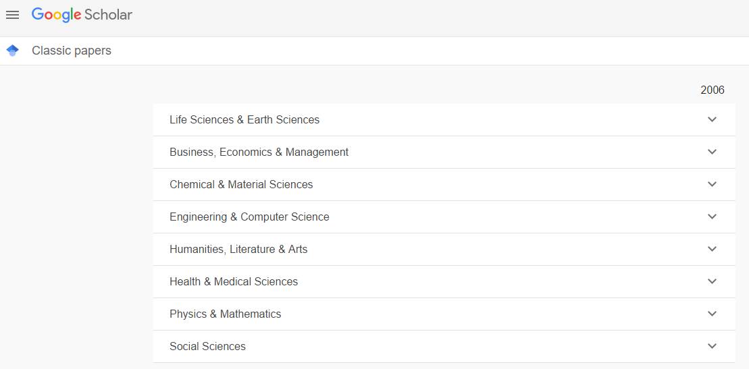Expand Engineering & Computer Science chevron
Viewport: 749px width, 369px height.
point(712,217)
